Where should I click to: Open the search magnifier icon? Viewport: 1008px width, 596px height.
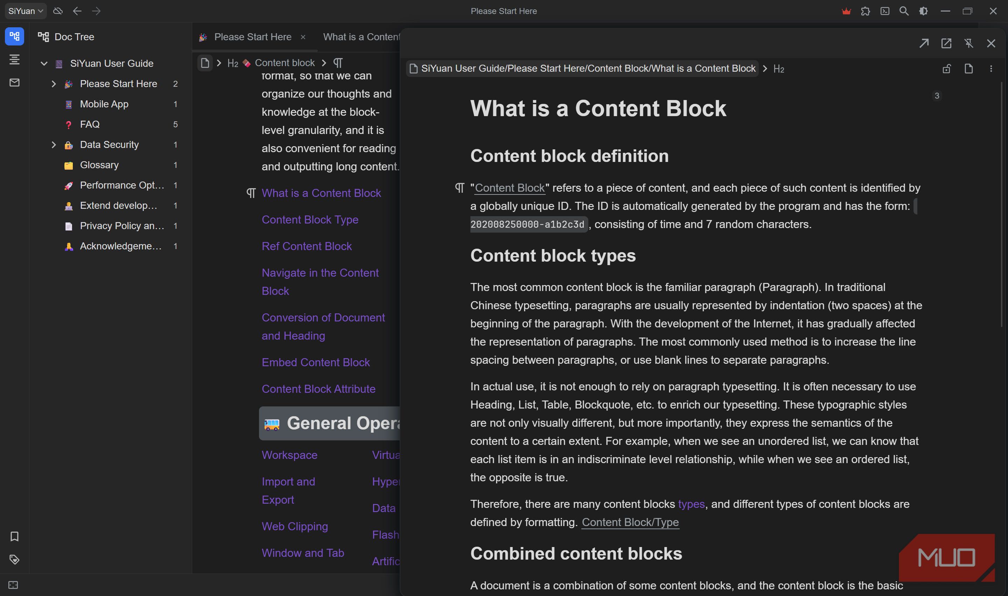904,11
